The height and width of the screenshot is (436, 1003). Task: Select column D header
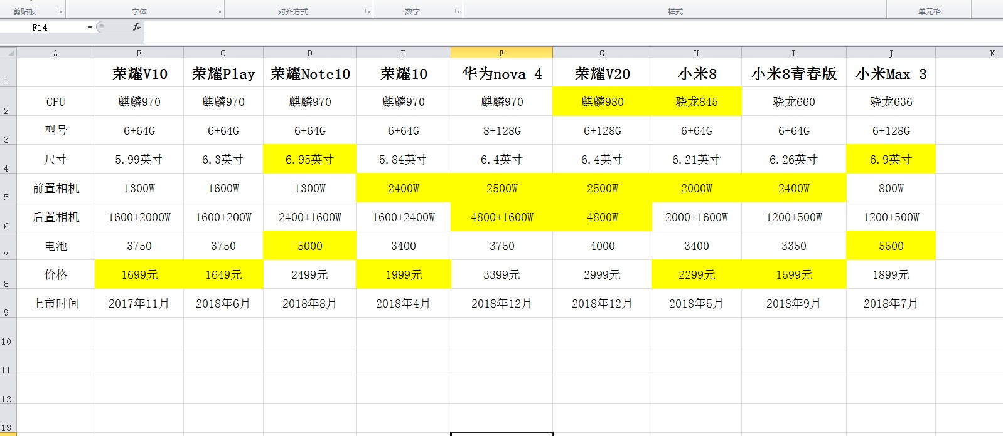click(x=310, y=53)
